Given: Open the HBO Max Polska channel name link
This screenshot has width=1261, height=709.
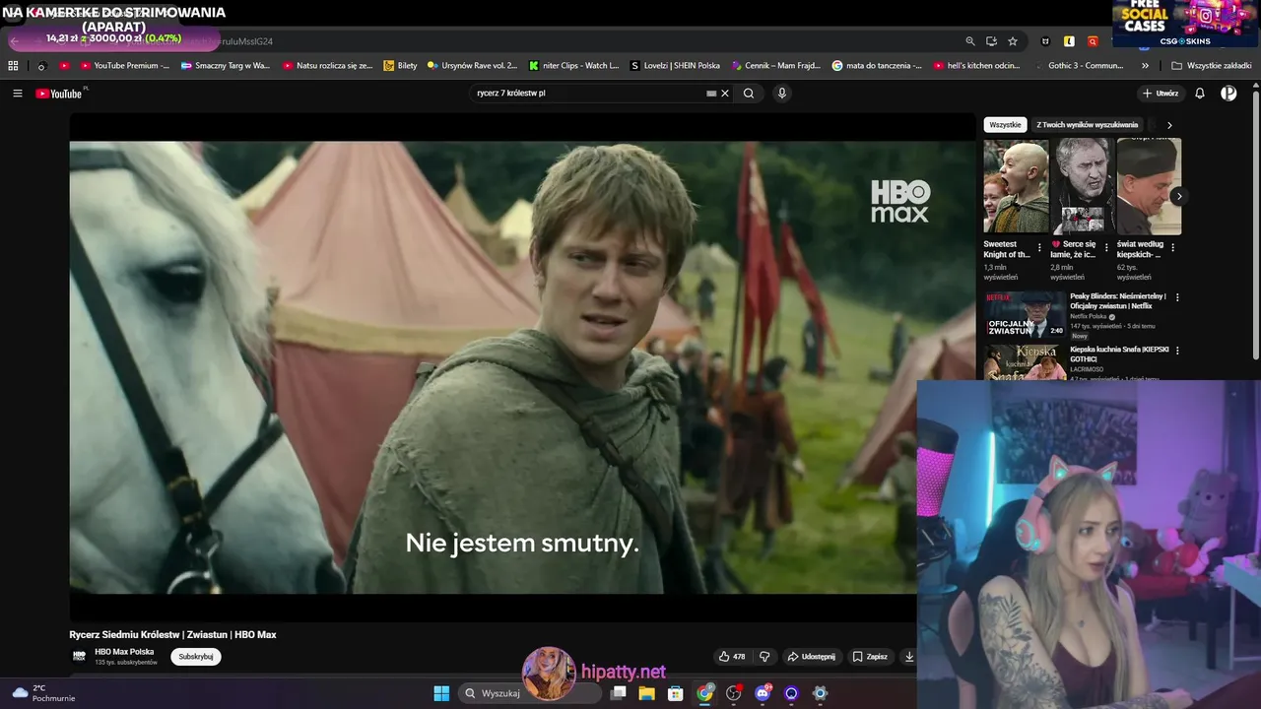Looking at the screenshot, I should (x=124, y=652).
